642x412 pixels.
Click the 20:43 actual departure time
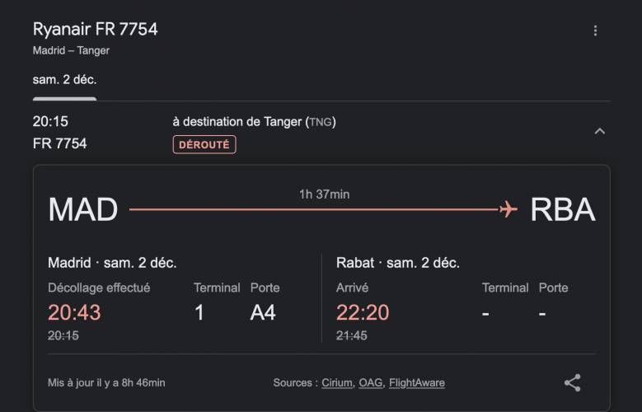74,312
